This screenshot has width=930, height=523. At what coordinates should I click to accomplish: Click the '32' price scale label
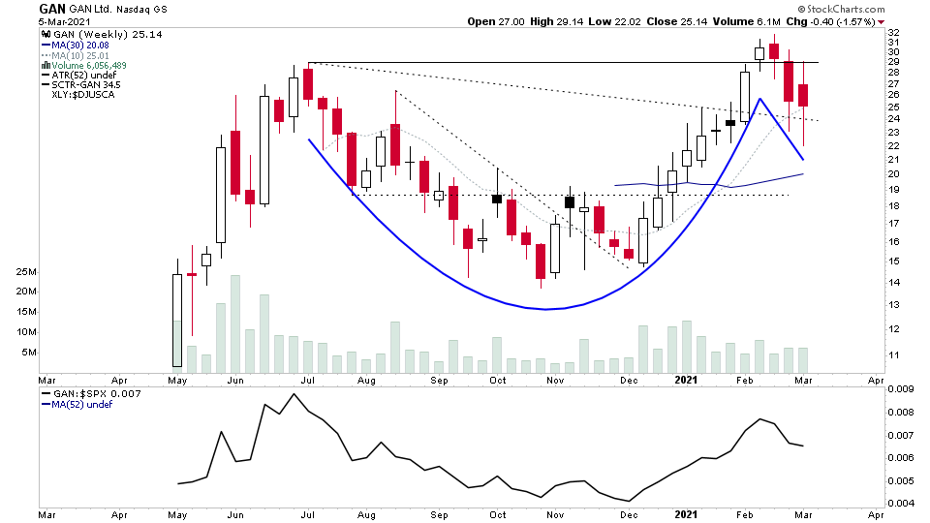click(x=893, y=33)
